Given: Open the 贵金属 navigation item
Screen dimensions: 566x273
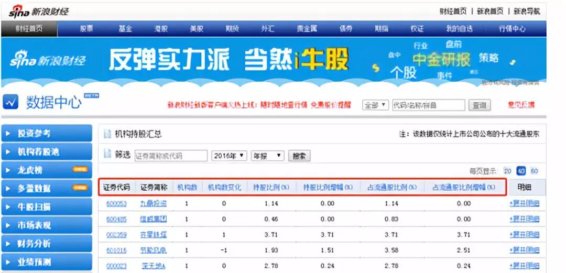Looking at the screenshot, I should (x=307, y=28).
